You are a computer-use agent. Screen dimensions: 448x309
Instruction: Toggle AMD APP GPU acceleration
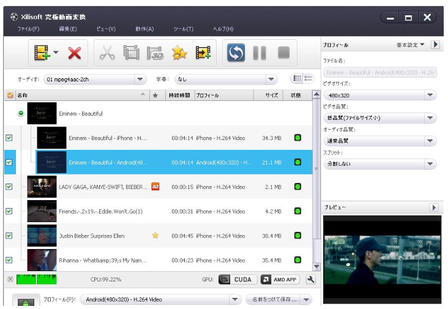pyautogui.click(x=280, y=280)
